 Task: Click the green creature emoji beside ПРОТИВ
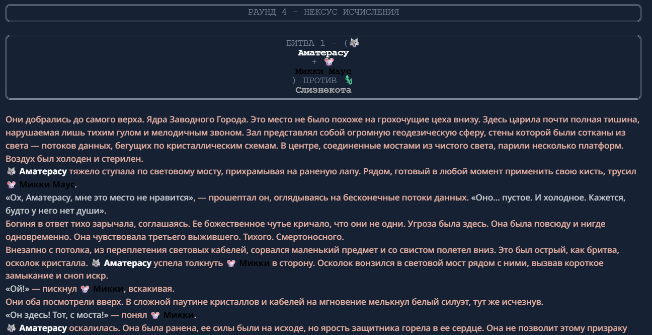click(x=349, y=81)
